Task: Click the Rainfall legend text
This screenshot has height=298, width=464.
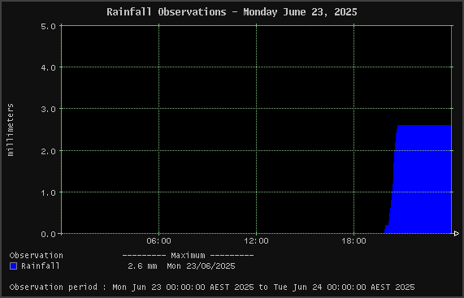Action: click(41, 266)
